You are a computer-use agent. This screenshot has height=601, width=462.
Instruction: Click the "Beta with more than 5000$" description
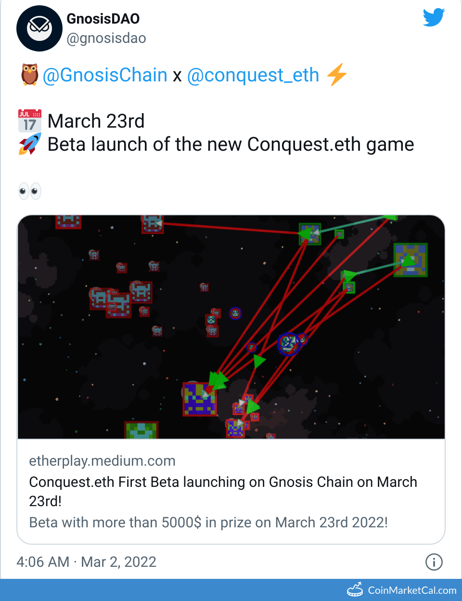pos(208,523)
